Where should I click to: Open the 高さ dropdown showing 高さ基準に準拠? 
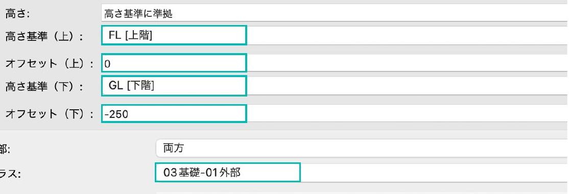click(335, 14)
